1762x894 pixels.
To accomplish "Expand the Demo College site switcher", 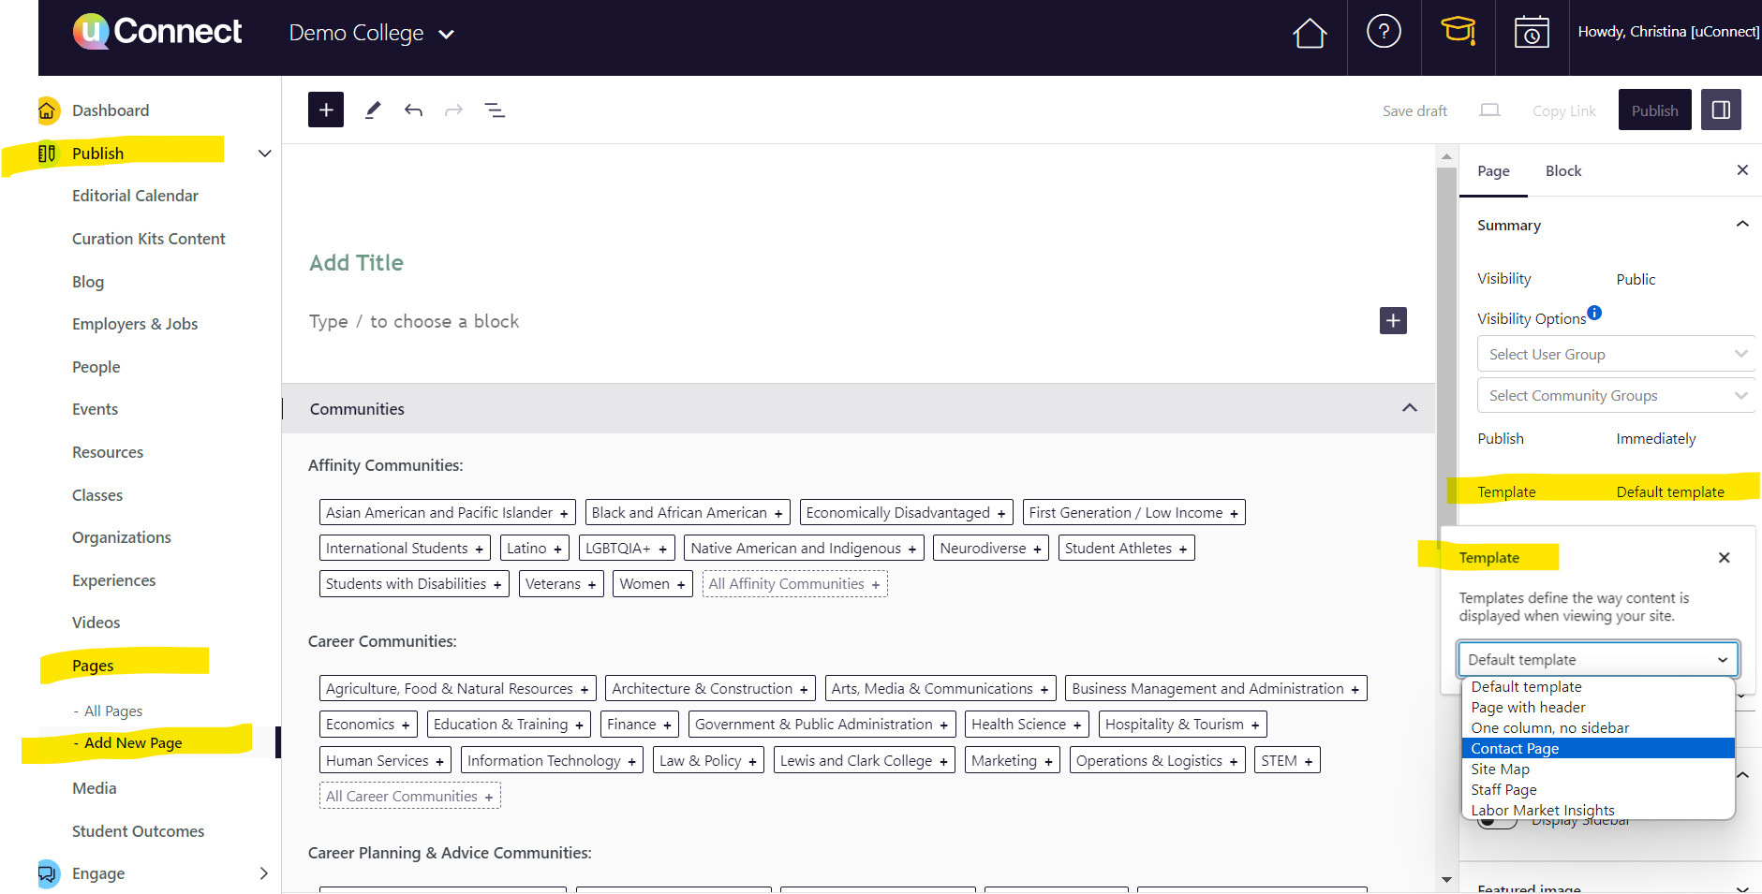I will (x=372, y=34).
